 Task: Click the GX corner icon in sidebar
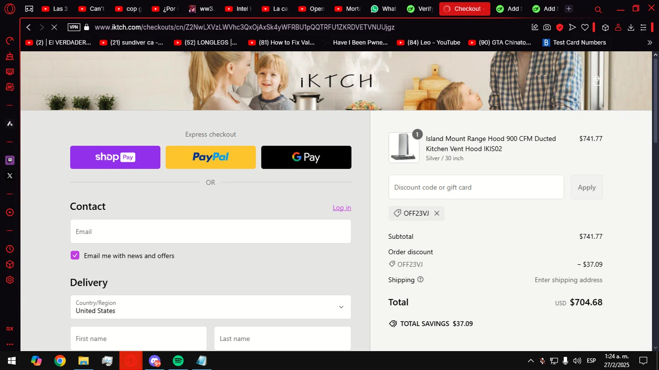10,329
